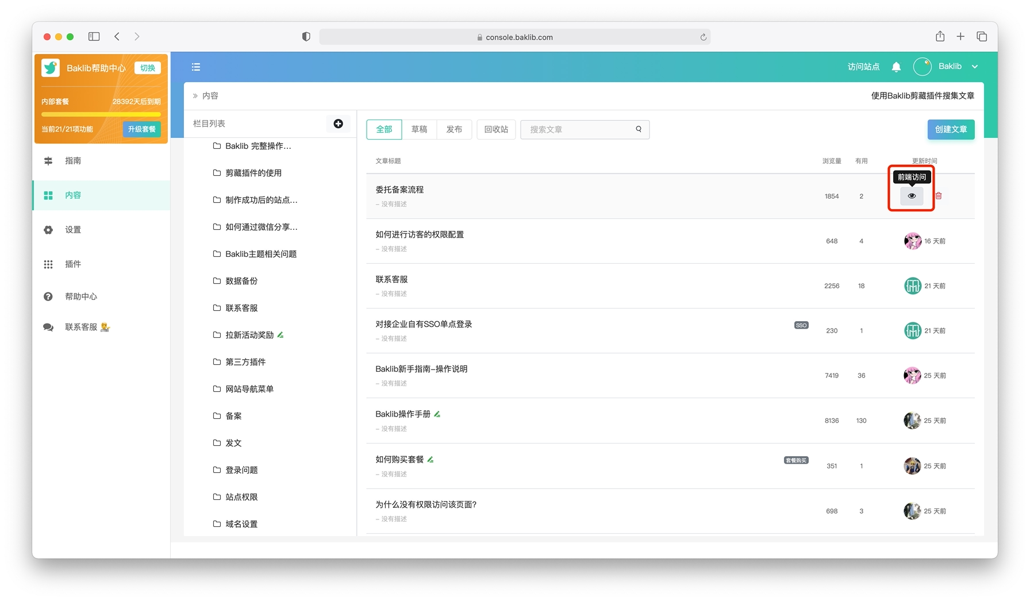Click the eye preview icon for 委托备案流程
The image size is (1030, 601).
tap(912, 196)
